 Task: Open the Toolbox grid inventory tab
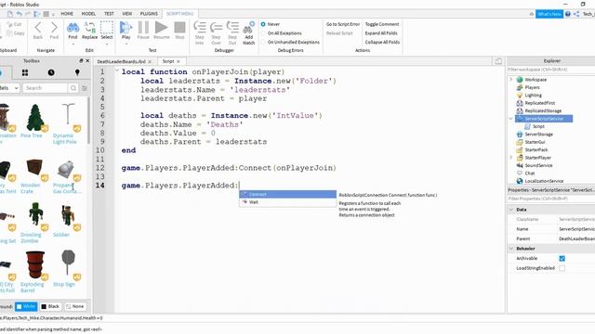(x=25, y=72)
